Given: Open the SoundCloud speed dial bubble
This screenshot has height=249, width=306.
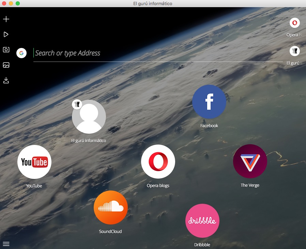Looking at the screenshot, I should click(x=111, y=207).
